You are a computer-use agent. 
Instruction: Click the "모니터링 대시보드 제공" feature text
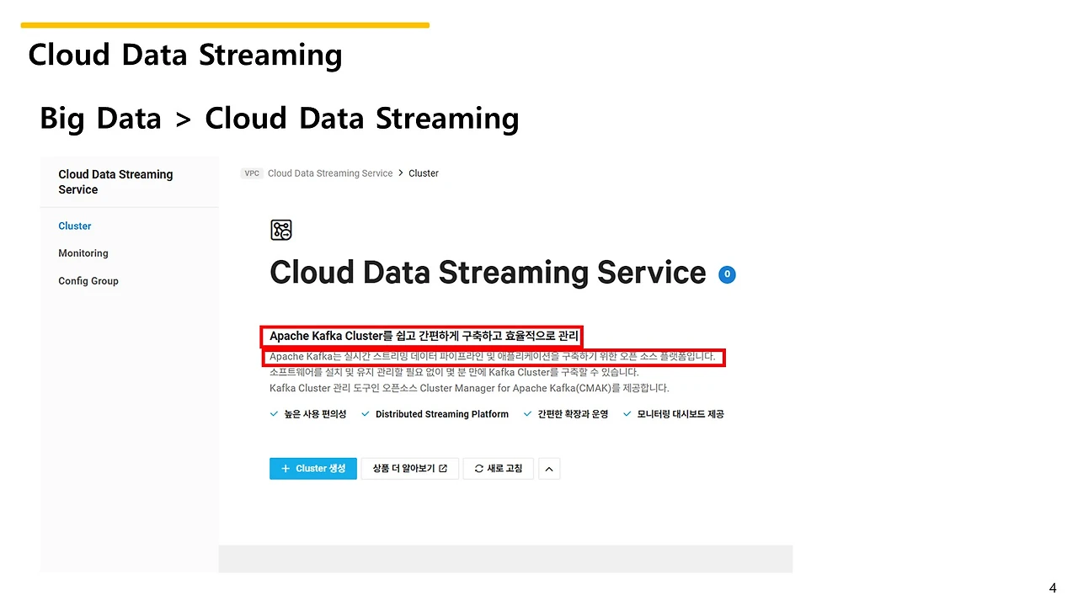(x=680, y=414)
